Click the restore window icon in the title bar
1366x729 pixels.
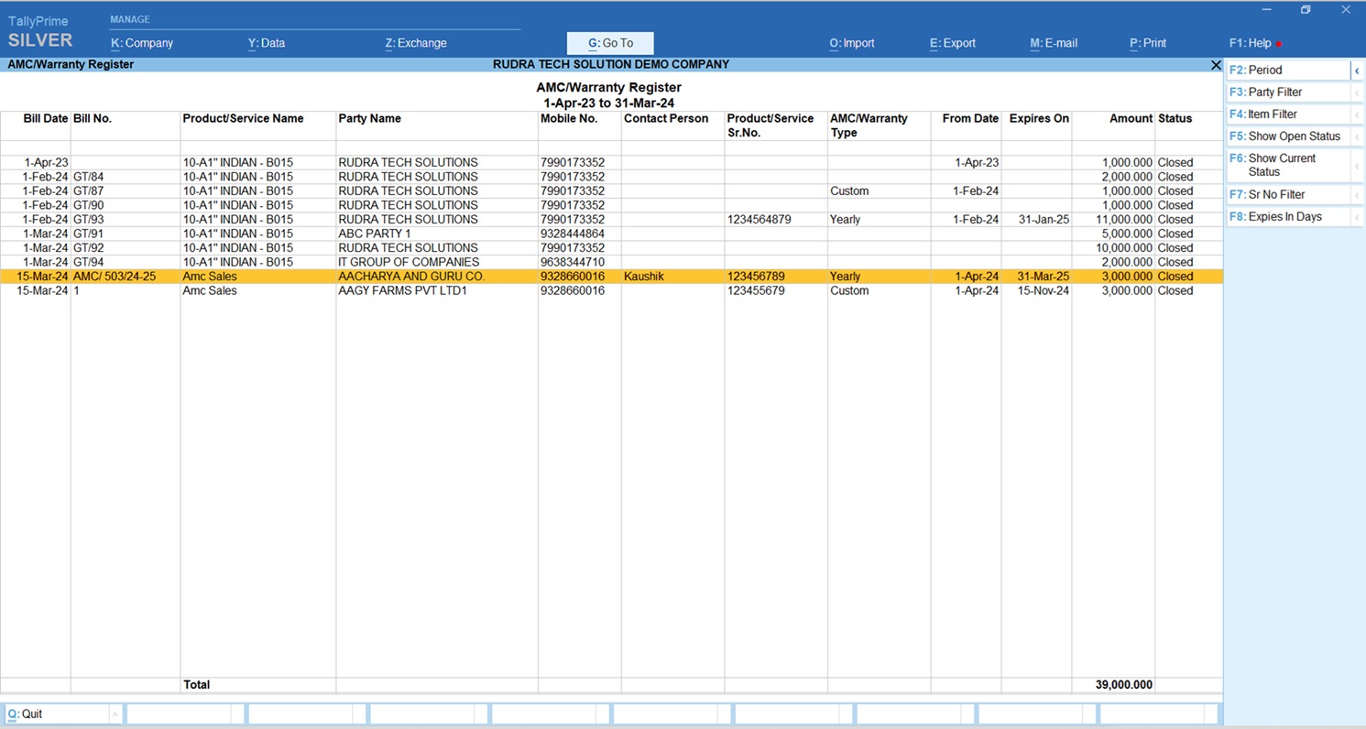1306,10
